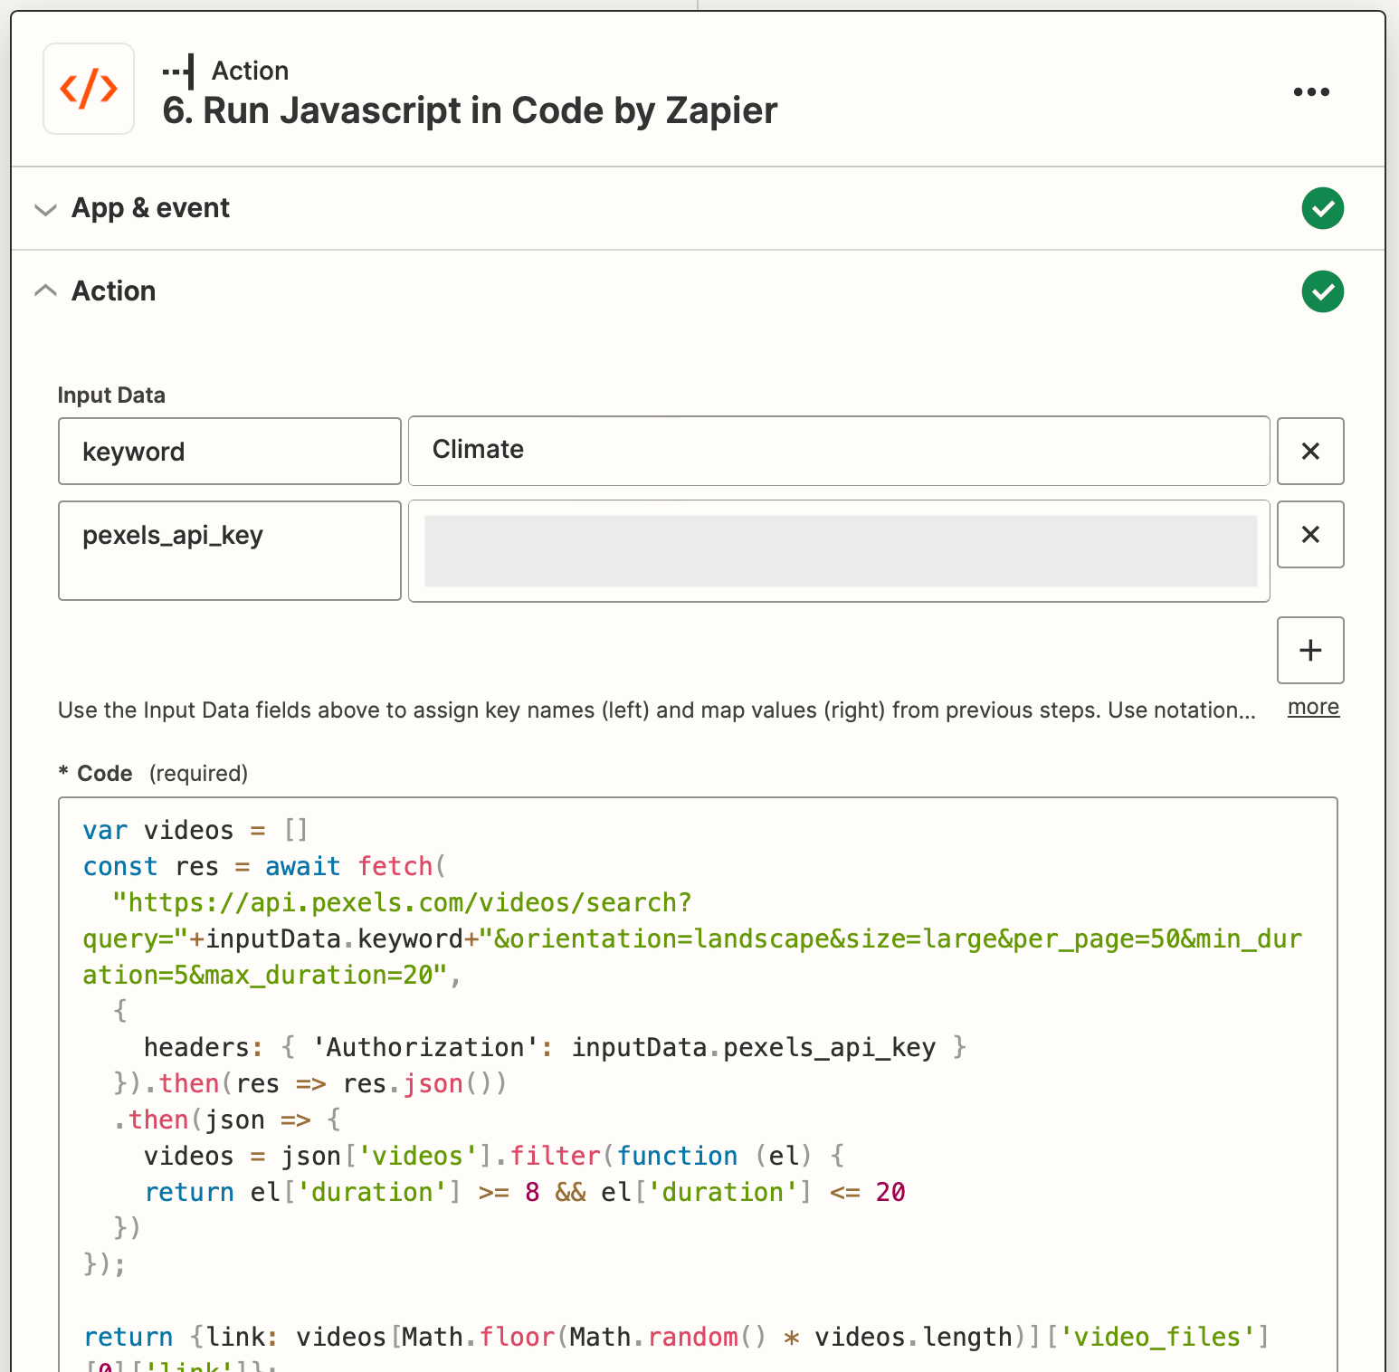This screenshot has width=1399, height=1372.
Task: Open the step's three-dot options menu
Action: click(1310, 92)
